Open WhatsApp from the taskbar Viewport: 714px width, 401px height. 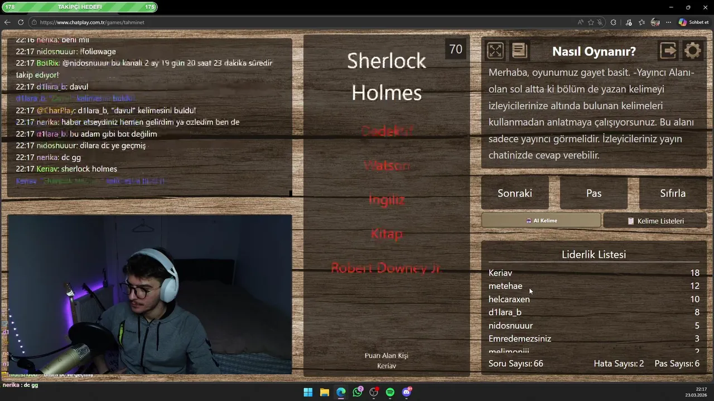[x=358, y=392]
